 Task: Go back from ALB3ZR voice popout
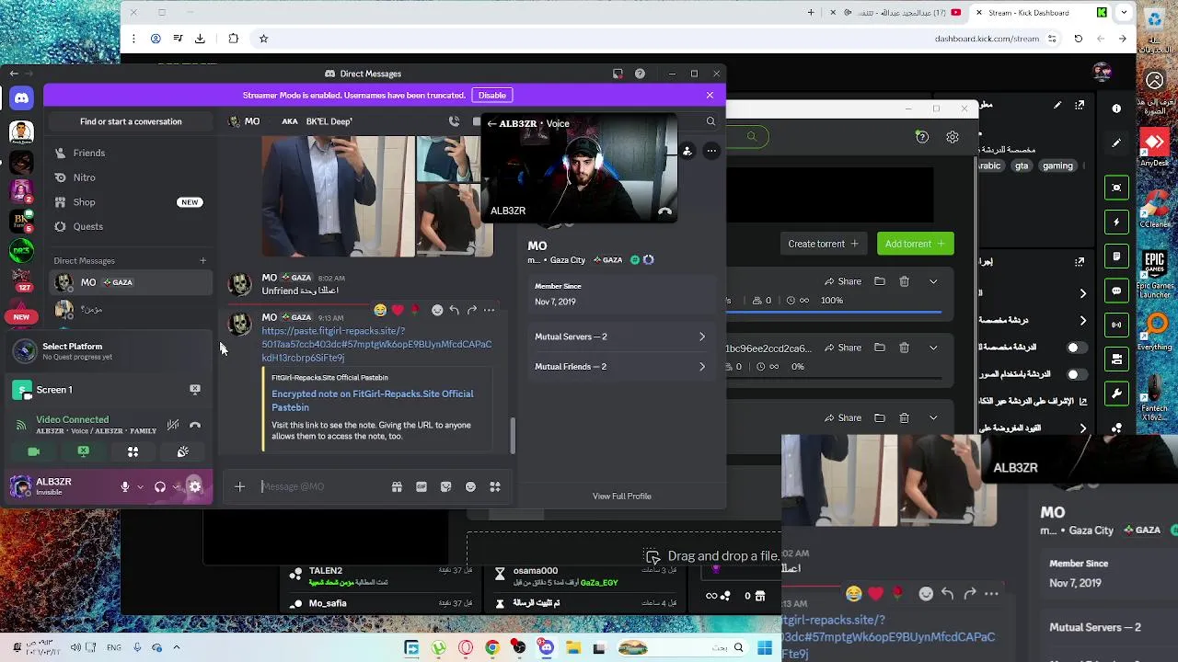pos(491,123)
